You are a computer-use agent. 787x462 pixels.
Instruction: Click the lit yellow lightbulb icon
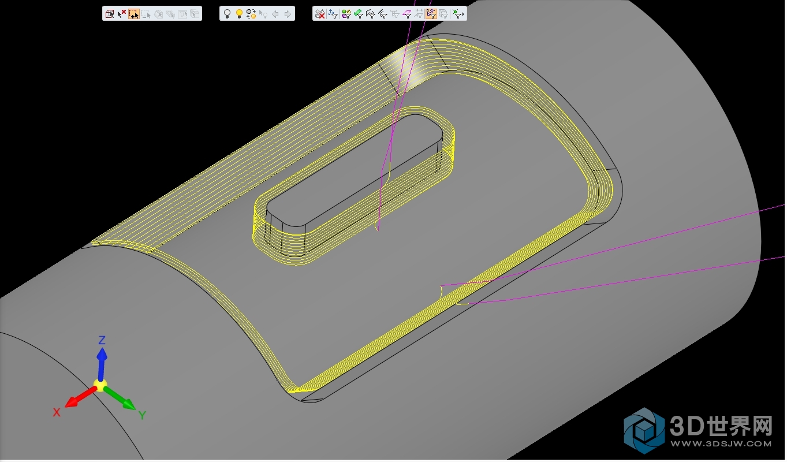[x=239, y=14]
